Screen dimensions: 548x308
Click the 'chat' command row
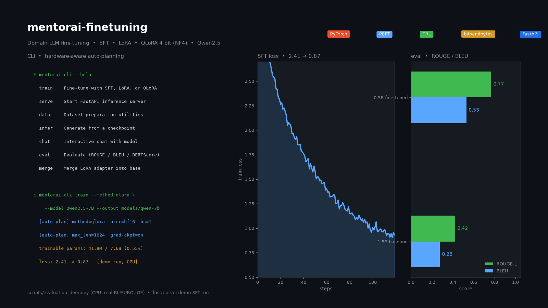point(88,141)
